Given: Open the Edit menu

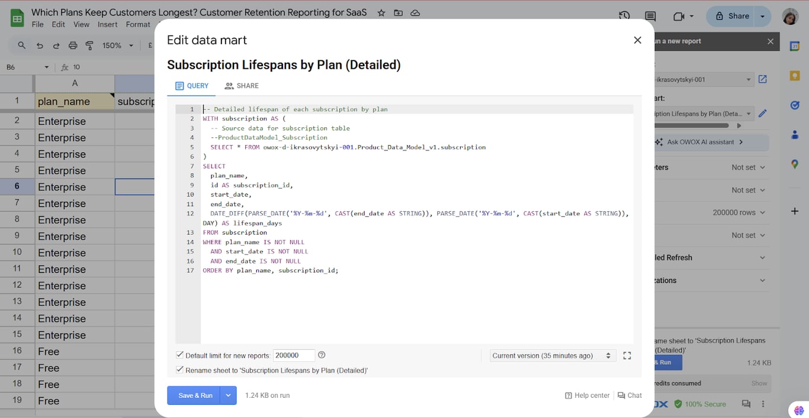Looking at the screenshot, I should 58,24.
